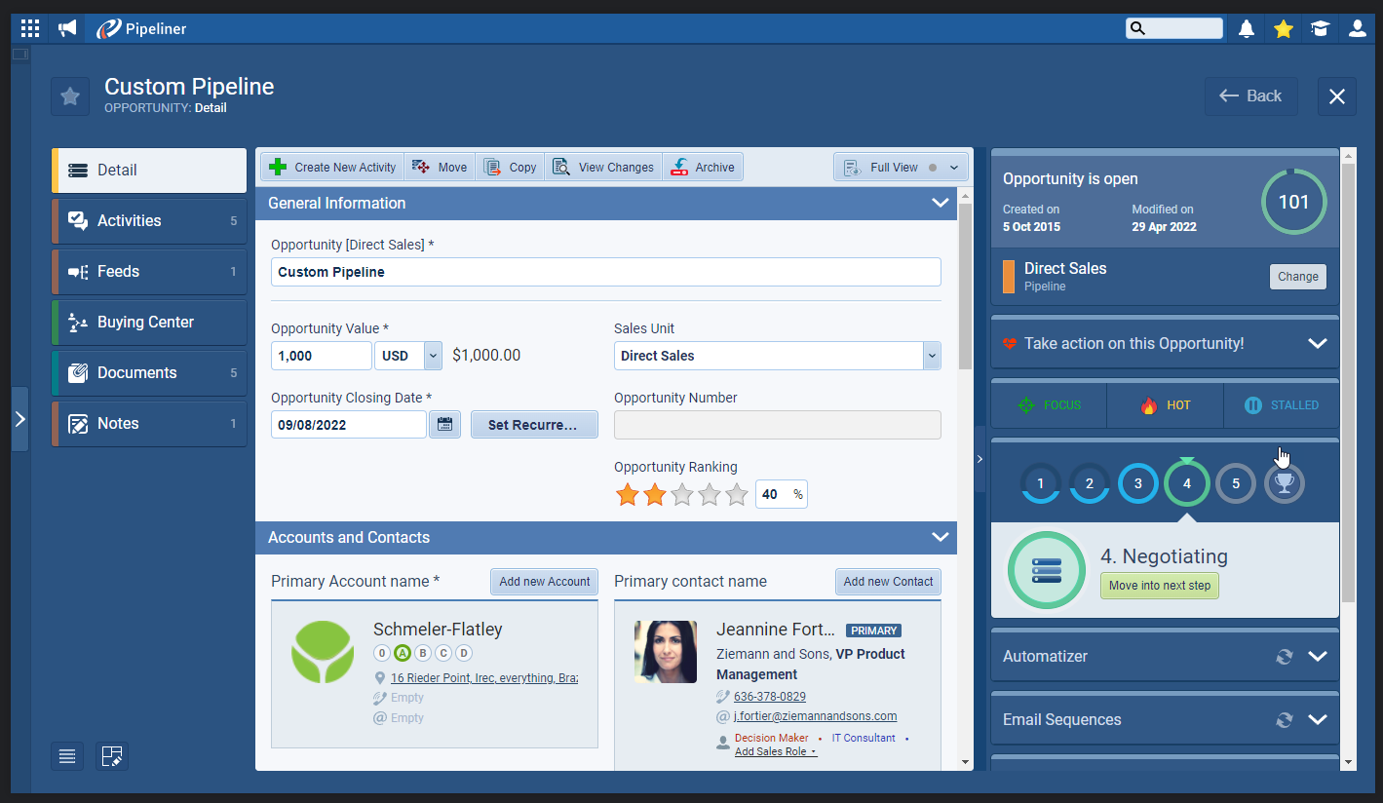The image size is (1383, 803).
Task: Click the Opportunity name input field
Action: point(605,272)
